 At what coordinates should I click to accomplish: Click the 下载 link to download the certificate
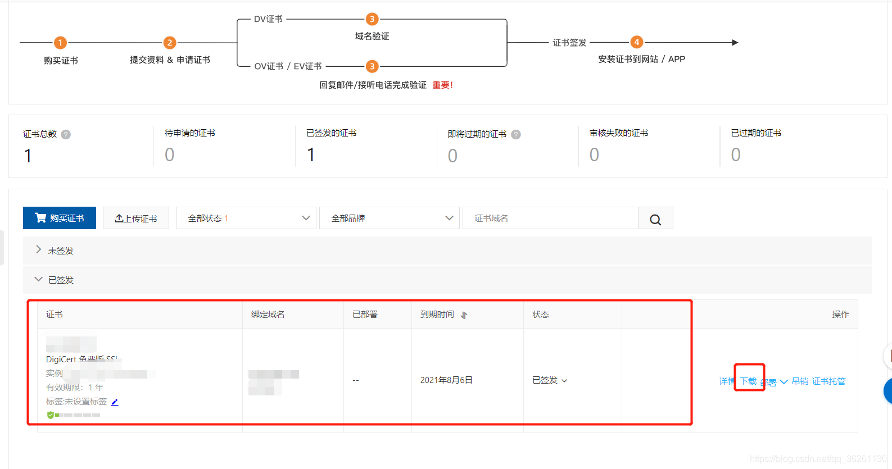pyautogui.click(x=748, y=381)
